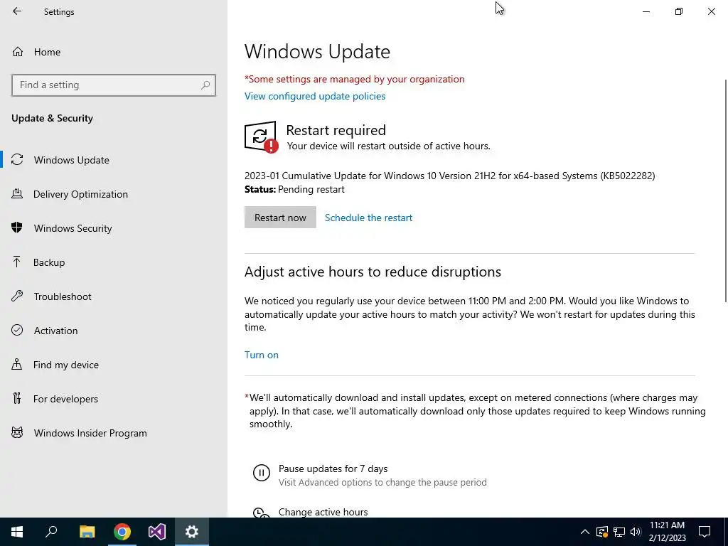Click the update status tray icon
Image resolution: width=728 pixels, height=546 pixels.
click(601, 532)
